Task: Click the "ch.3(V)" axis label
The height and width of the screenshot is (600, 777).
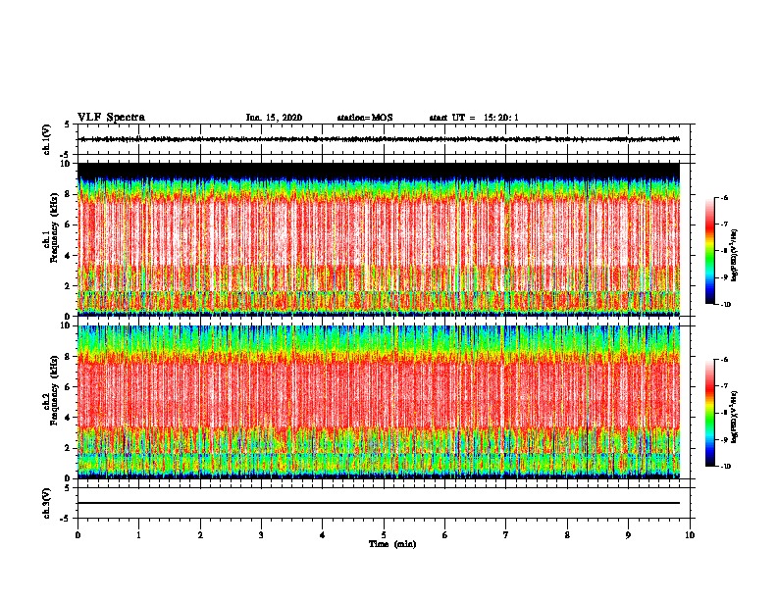Action: pos(46,503)
